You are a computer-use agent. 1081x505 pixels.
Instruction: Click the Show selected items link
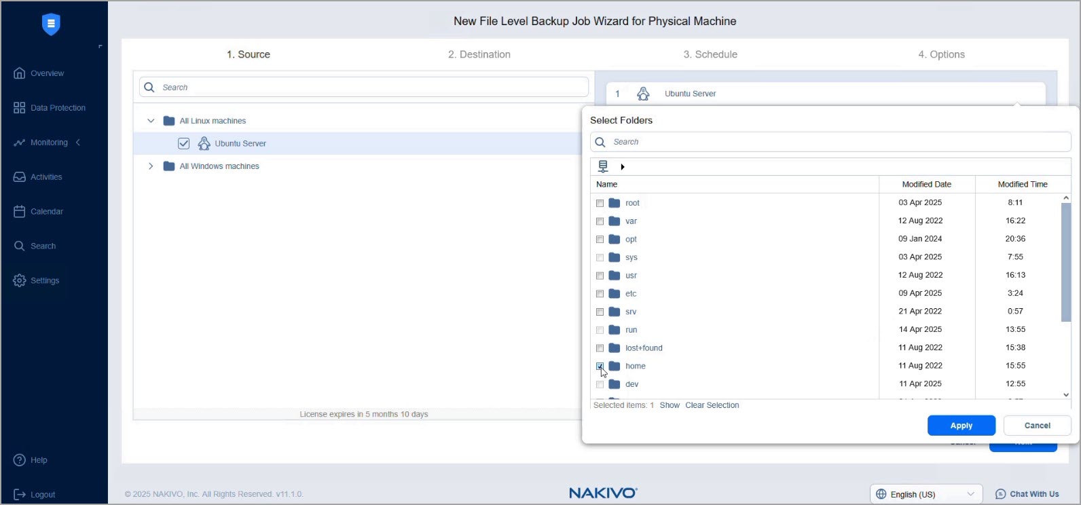pos(670,405)
